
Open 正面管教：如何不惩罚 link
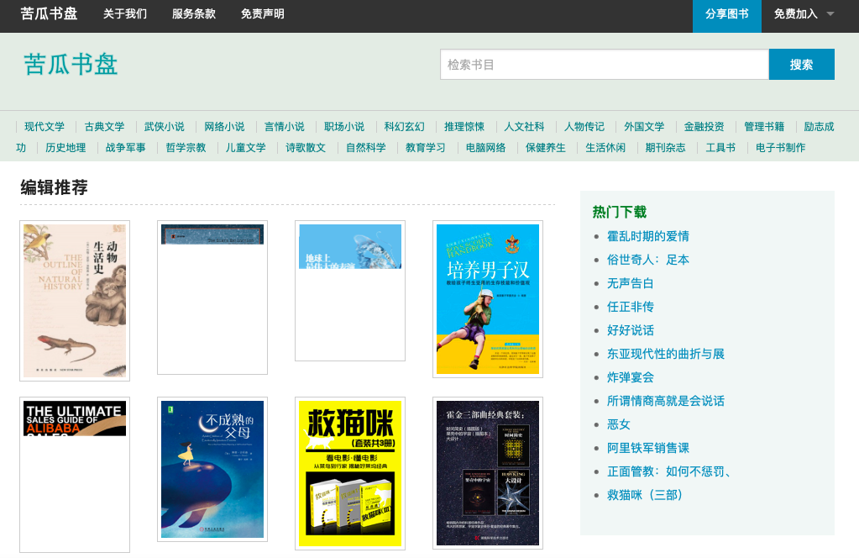pos(669,472)
